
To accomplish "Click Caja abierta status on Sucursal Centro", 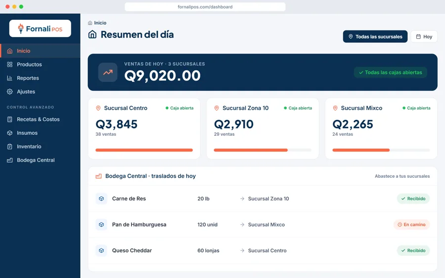I will pos(179,108).
